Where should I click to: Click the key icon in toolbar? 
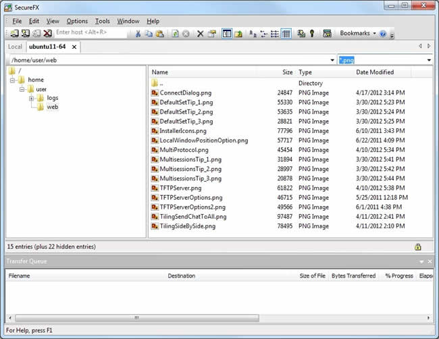coord(312,34)
